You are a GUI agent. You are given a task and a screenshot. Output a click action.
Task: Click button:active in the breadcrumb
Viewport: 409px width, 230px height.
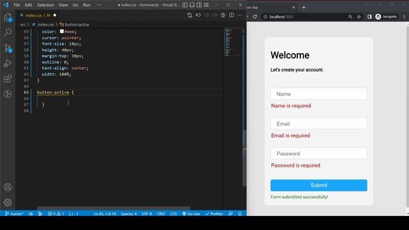pos(77,24)
